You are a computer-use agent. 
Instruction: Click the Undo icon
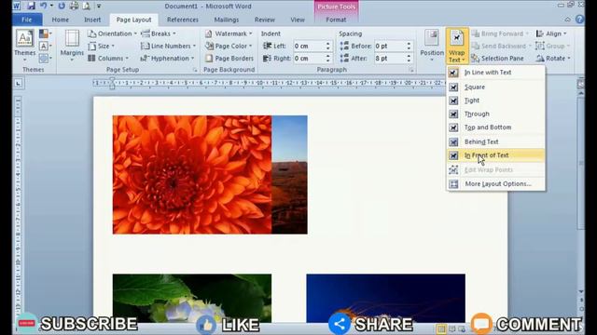tap(43, 6)
